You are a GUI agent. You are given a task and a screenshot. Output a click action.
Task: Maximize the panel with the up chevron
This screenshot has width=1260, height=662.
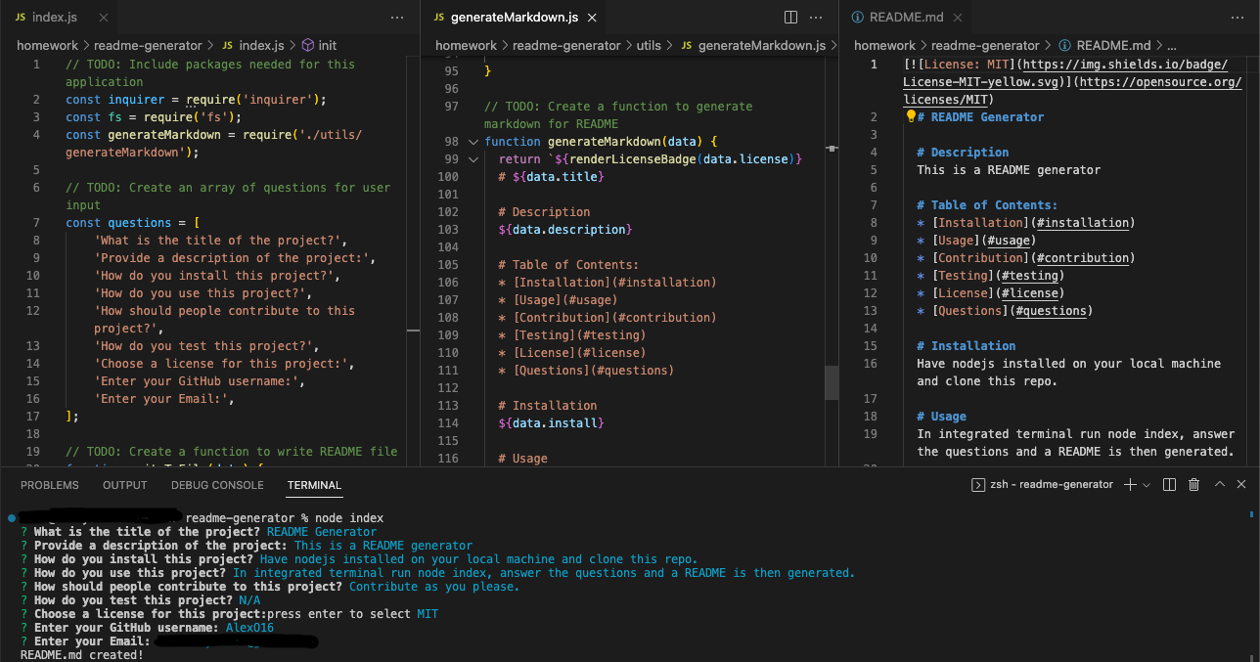(1219, 484)
